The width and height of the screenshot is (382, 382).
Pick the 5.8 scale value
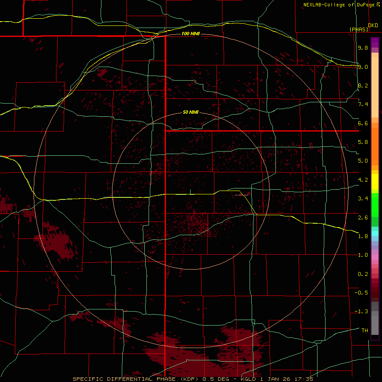coord(363,142)
